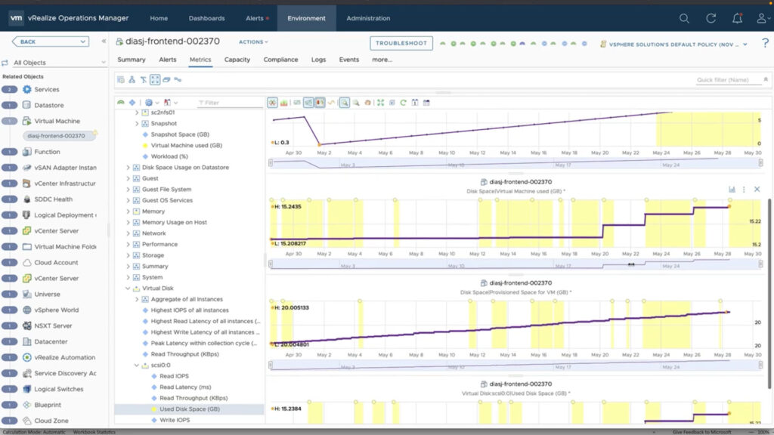Viewport: 774px width, 435px height.
Task: Click the vm logo in the header
Action: pyautogui.click(x=16, y=18)
